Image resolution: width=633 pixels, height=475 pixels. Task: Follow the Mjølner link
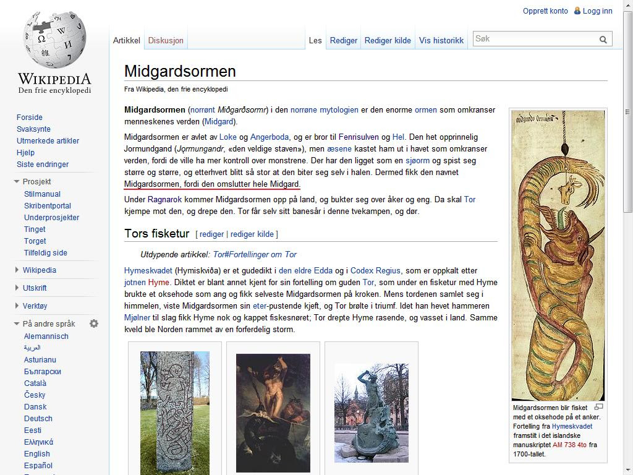point(137,317)
